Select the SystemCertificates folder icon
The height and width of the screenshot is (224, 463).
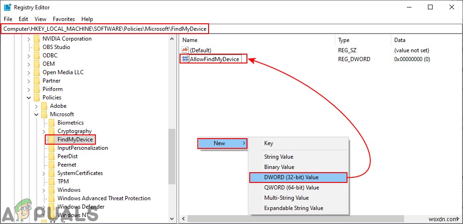[x=51, y=173]
